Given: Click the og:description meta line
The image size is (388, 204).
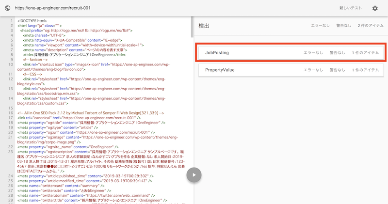Looking at the screenshot, I should (x=101, y=161).
